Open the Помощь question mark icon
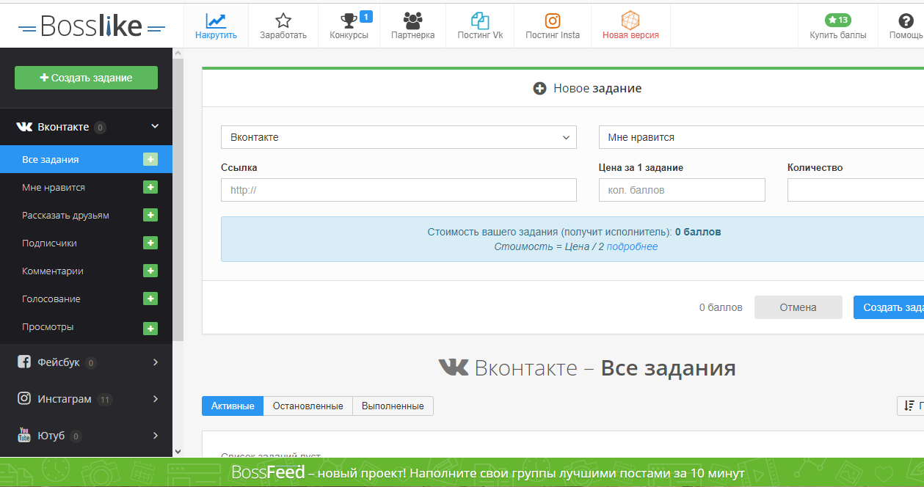 (906, 21)
